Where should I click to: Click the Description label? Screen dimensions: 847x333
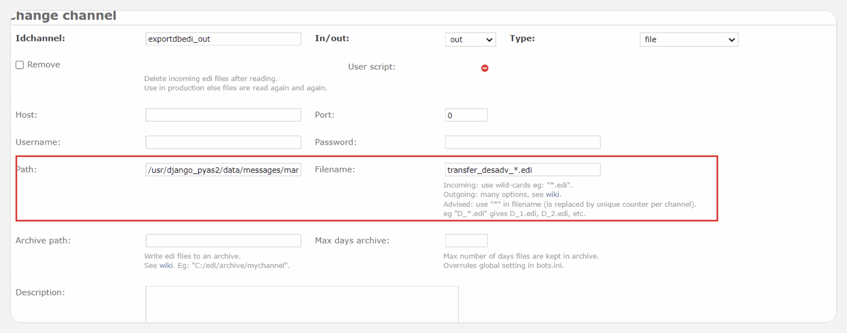tap(40, 292)
